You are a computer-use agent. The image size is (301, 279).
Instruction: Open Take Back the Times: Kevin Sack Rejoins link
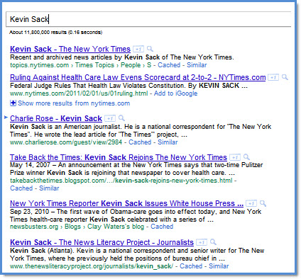(x=119, y=157)
